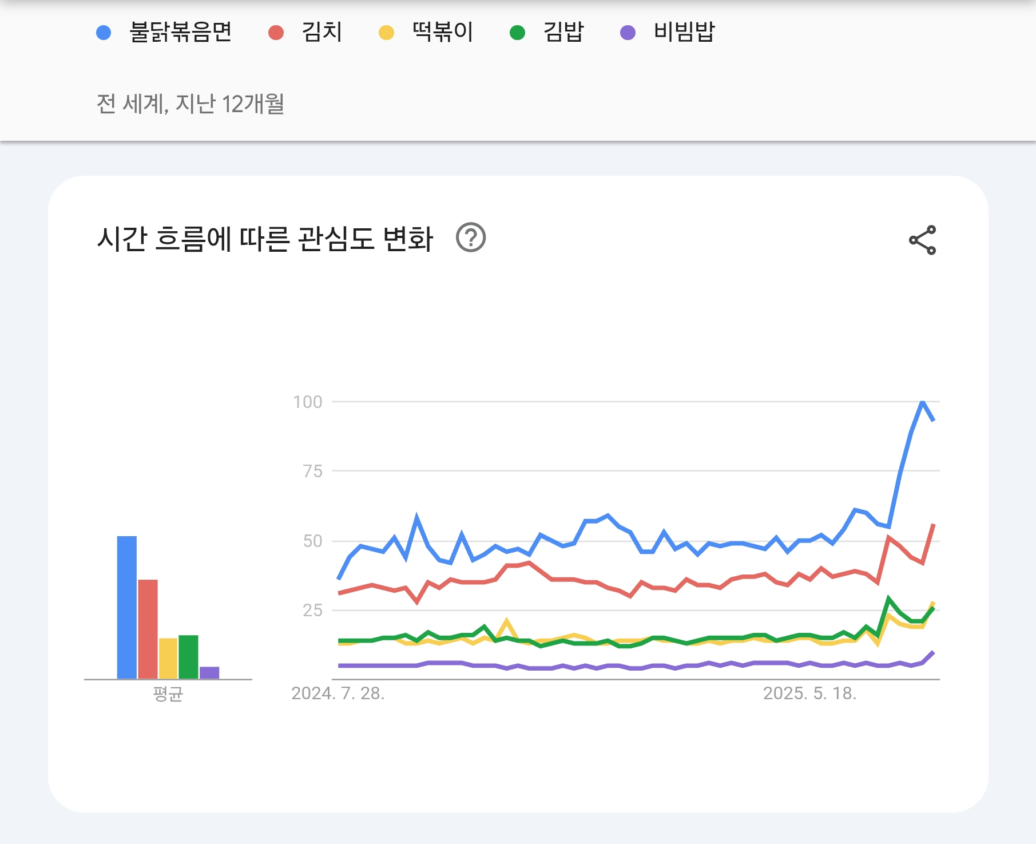
Task: Click the red average bar
Action: pyautogui.click(x=148, y=629)
